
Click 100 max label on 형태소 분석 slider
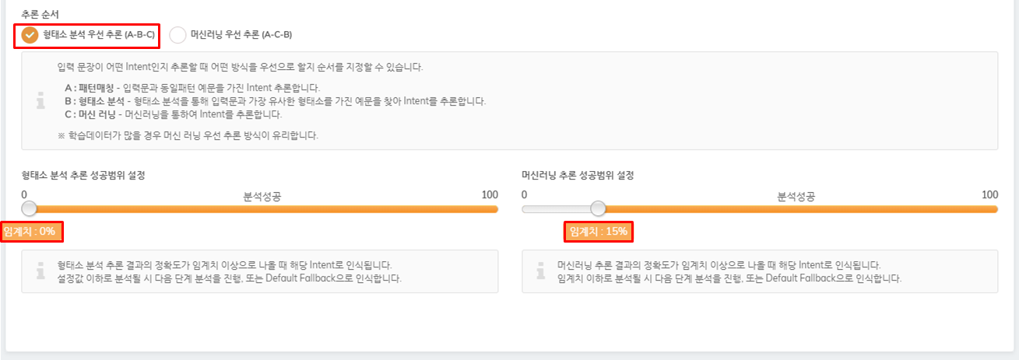490,194
